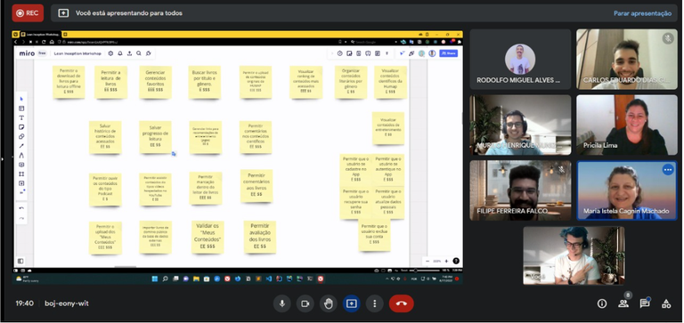Viewport: 684px width, 323px height.
Task: Select 'Buscar livros por título e gênero' note
Action: 205,82
